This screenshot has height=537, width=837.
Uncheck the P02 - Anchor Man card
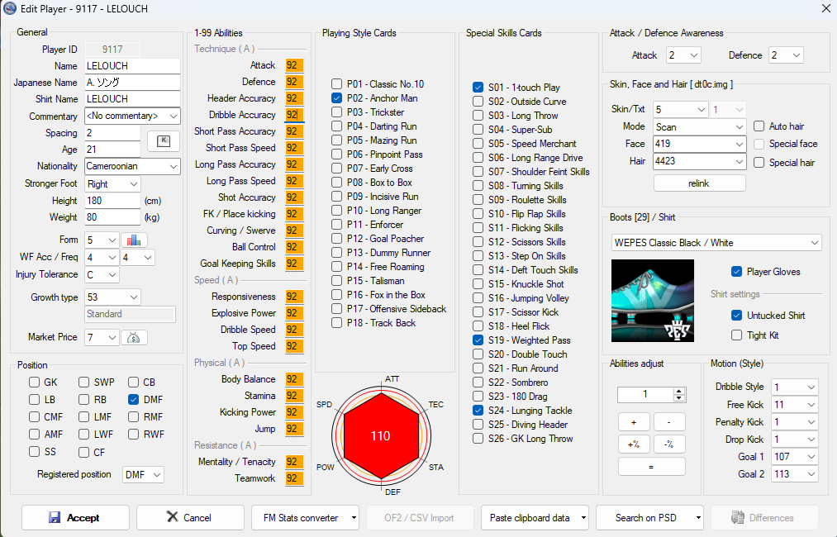click(336, 98)
